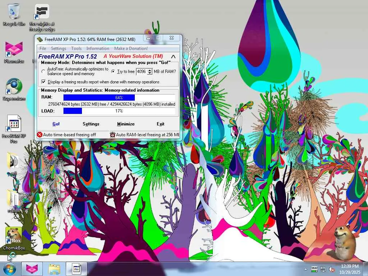Click the Show desktop strip beside the clock

pyautogui.click(x=365, y=269)
